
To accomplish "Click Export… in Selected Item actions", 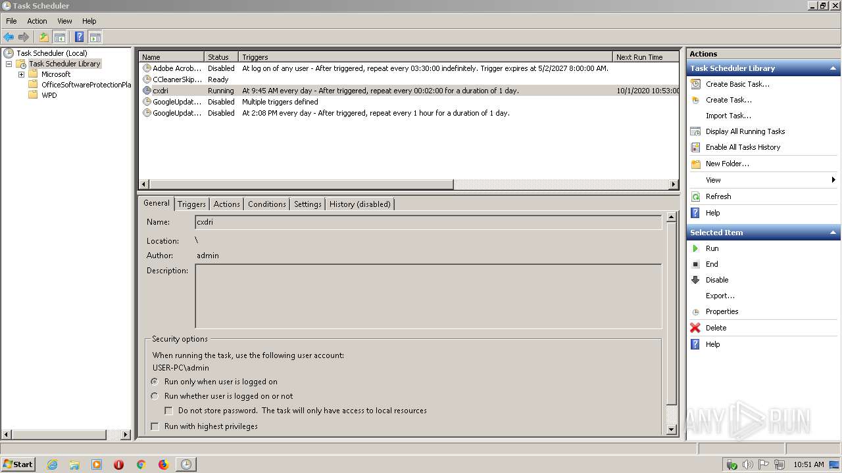I will click(x=720, y=296).
